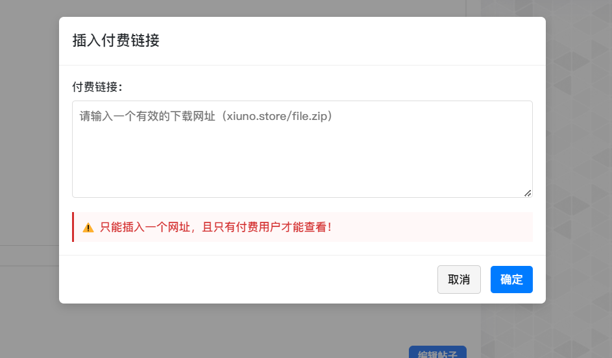Viewport: 612px width, 358px height.
Task: Click the 请输入一个有效的下载网址 hint text
Action: pos(149,117)
